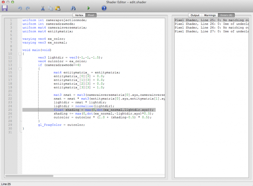Undo the last edit
253x186 pixels.
click(x=20, y=8)
